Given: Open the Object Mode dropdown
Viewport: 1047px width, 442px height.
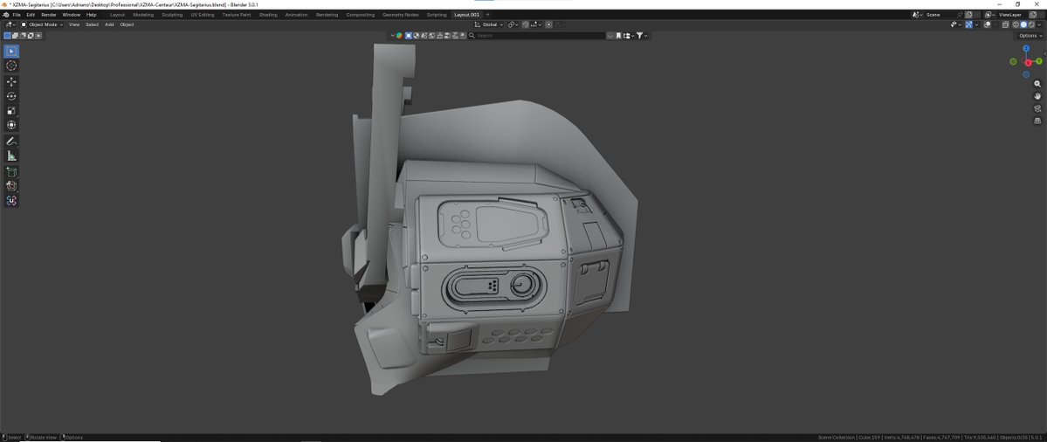Looking at the screenshot, I should coord(42,24).
